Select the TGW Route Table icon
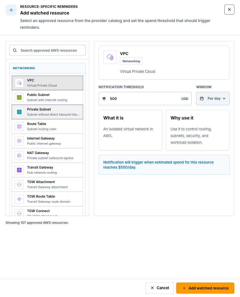The width and height of the screenshot is (240, 297). pyautogui.click(x=19, y=199)
